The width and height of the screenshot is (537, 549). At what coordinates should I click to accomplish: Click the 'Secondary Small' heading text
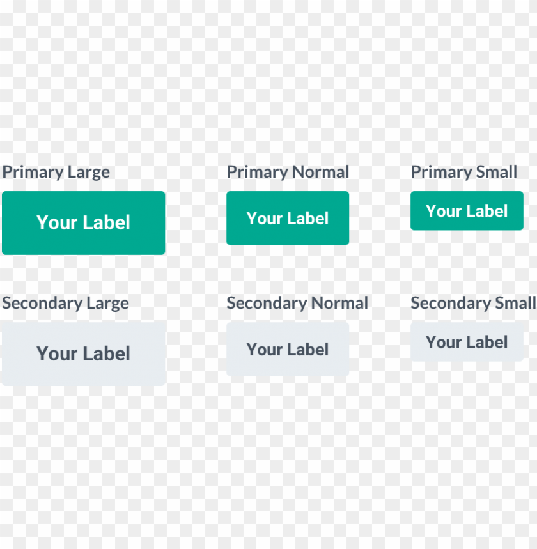473,302
